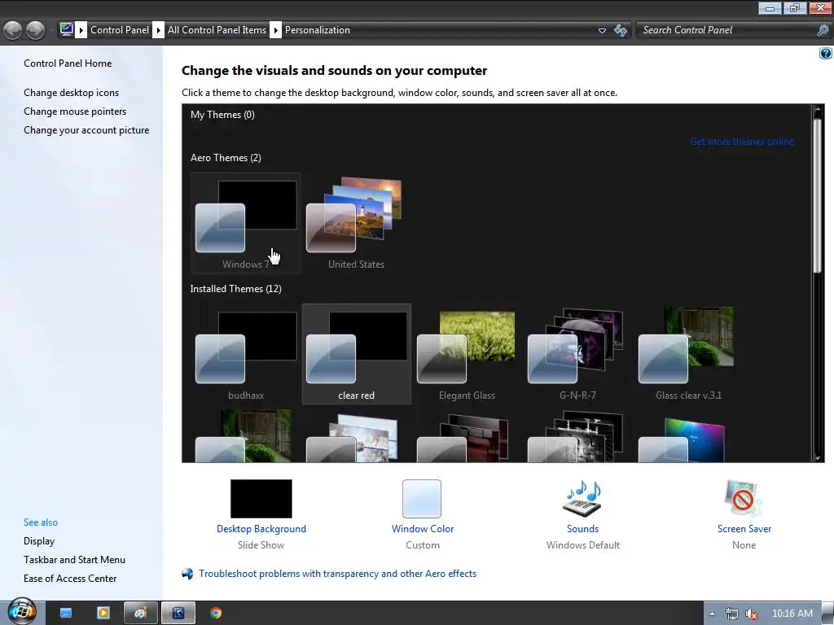Go to Control Panel breadcrumb
This screenshot has width=834, height=625.
(x=120, y=30)
